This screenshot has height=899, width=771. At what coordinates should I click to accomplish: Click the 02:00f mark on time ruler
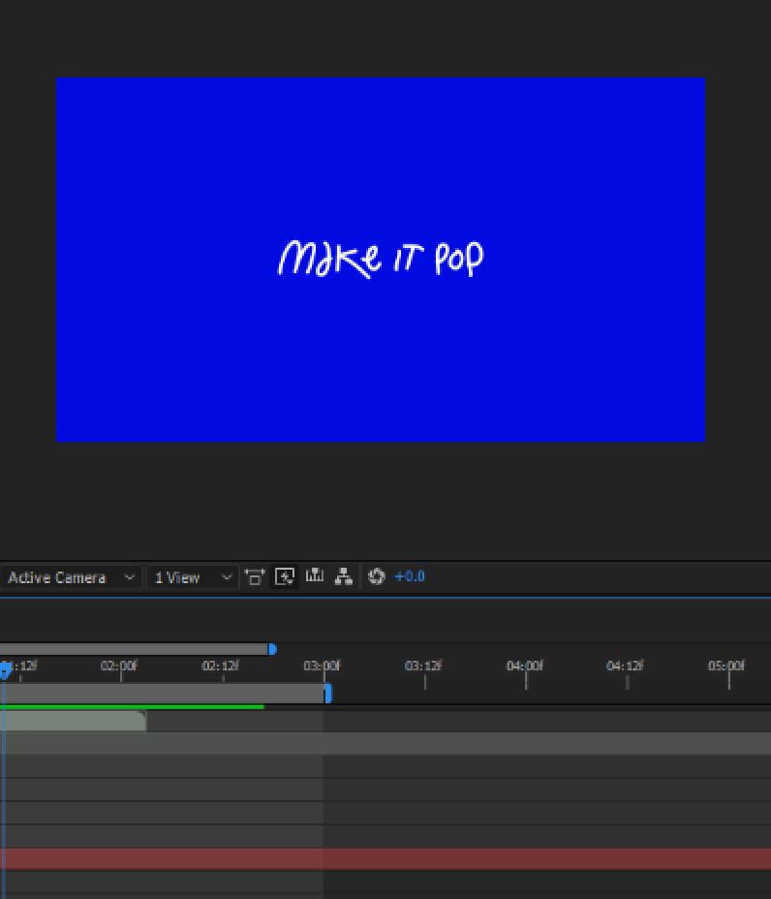119,666
